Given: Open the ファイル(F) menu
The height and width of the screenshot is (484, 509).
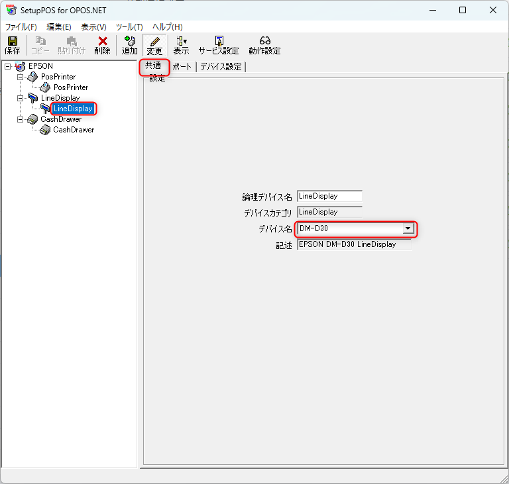Looking at the screenshot, I should coord(21,27).
